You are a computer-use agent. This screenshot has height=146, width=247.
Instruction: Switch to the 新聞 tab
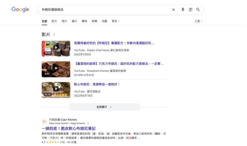point(94,21)
